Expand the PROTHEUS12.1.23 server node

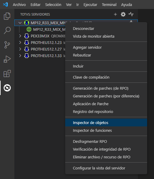pyautogui.click(x=20, y=42)
